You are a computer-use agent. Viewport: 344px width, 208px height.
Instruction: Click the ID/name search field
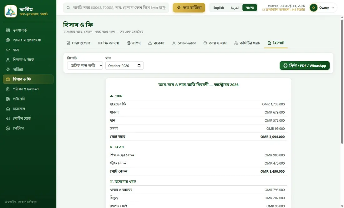[116, 8]
